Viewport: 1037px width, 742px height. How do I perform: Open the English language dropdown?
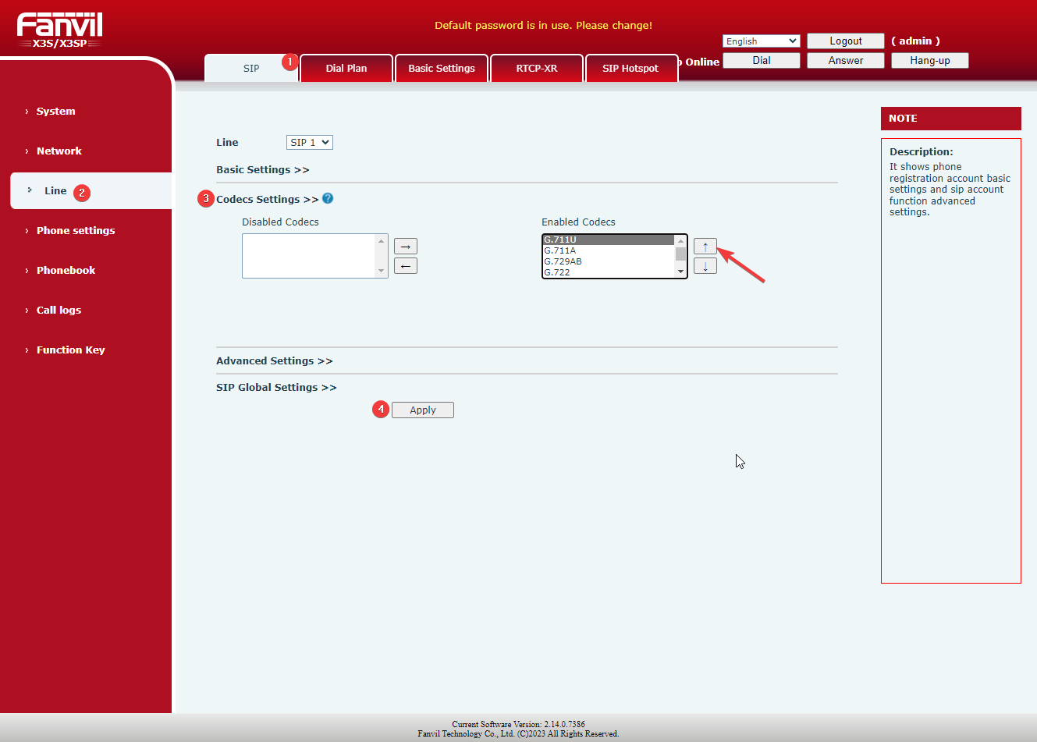click(761, 41)
